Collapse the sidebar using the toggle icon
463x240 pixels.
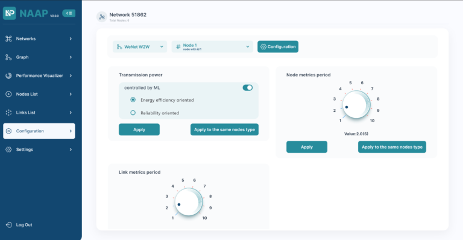coord(69,13)
